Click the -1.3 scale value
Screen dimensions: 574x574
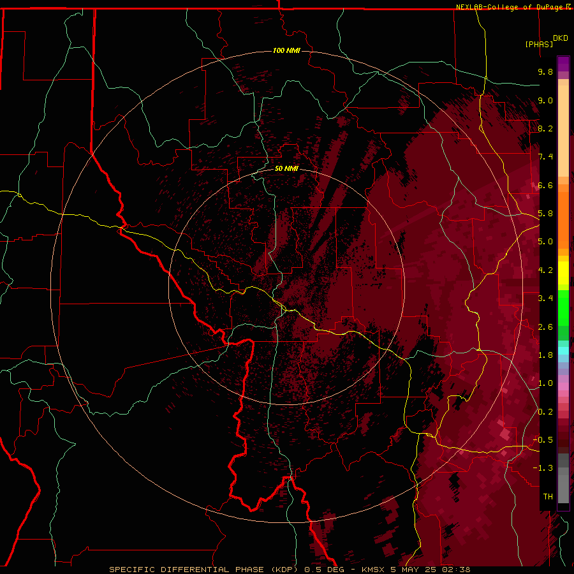(x=543, y=468)
